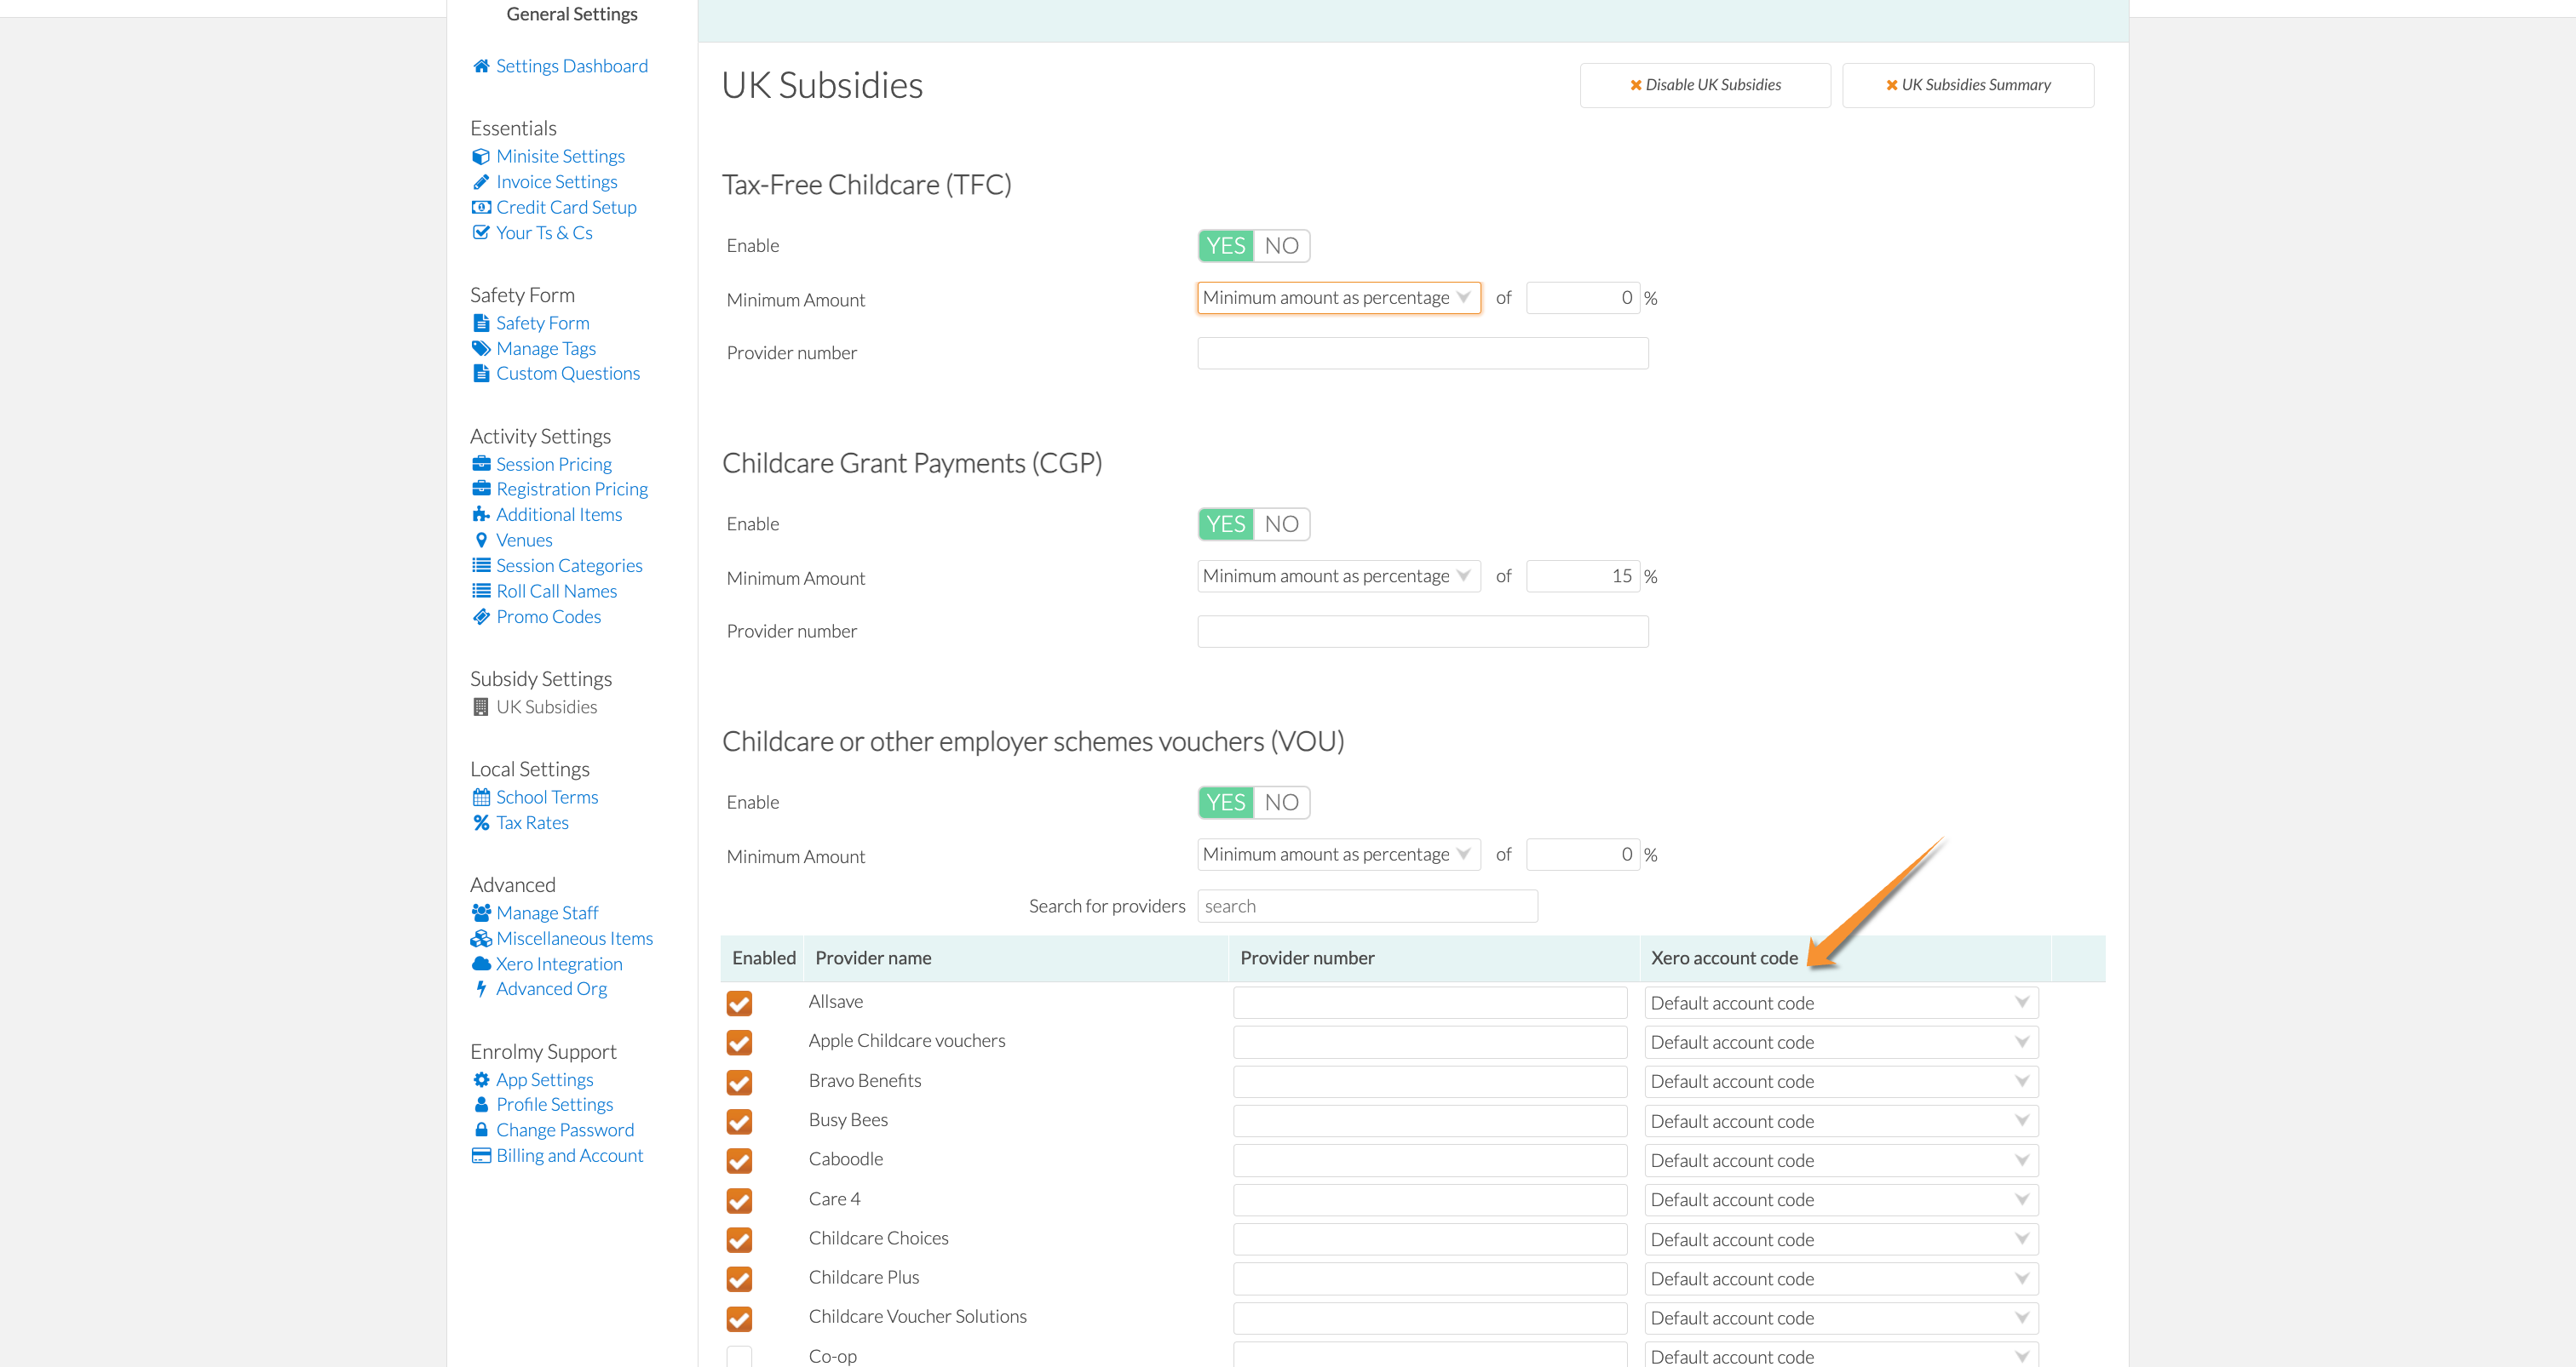Open Profile Settings page
The height and width of the screenshot is (1367, 2576).
[x=554, y=1104]
